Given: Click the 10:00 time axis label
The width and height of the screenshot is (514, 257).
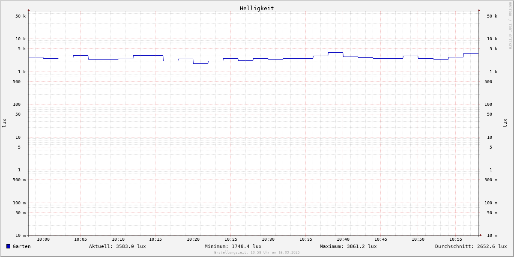Looking at the screenshot, I should (x=43, y=239).
